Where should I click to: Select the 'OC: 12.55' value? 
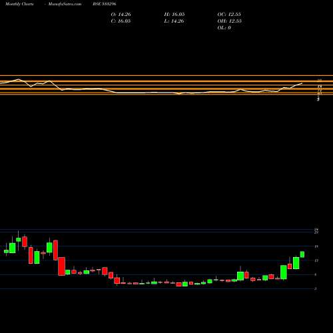[229, 15]
